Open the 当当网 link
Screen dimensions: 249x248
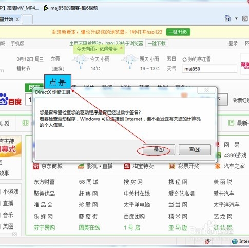click(x=178, y=205)
